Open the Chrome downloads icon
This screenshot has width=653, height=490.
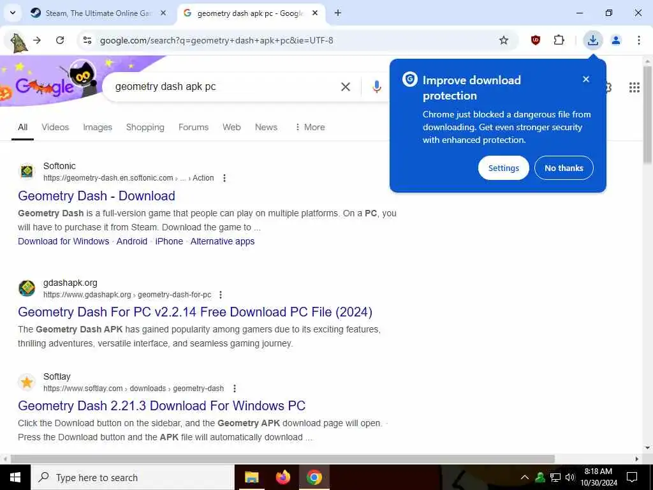[x=593, y=40]
